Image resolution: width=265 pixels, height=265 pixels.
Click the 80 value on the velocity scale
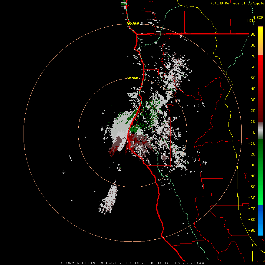[x=253, y=45]
